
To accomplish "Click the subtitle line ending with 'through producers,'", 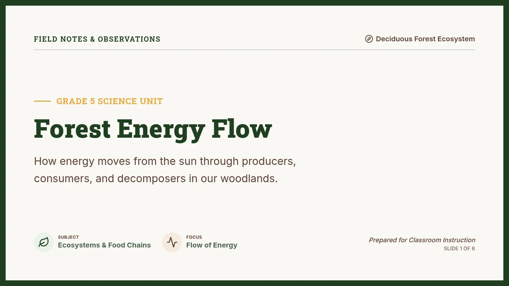I will pyautogui.click(x=165, y=161).
